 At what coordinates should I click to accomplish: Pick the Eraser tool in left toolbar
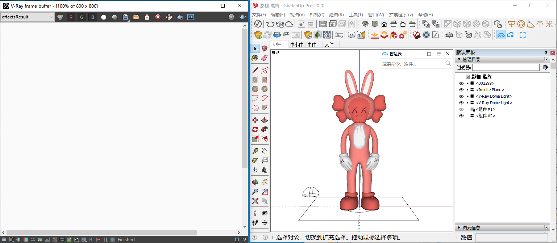tap(265, 58)
